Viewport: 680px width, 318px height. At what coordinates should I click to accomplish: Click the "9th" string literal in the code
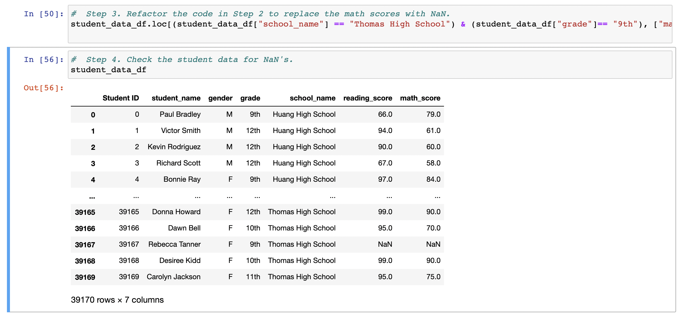(x=625, y=24)
